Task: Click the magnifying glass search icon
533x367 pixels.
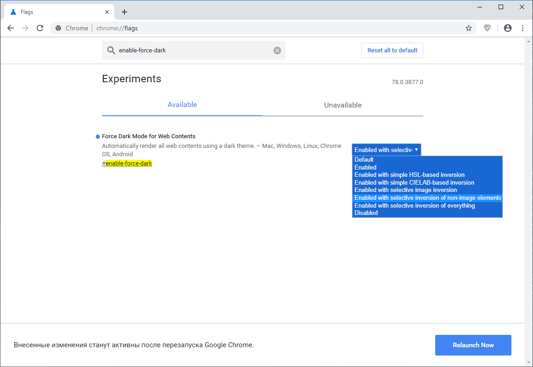Action: (111, 50)
